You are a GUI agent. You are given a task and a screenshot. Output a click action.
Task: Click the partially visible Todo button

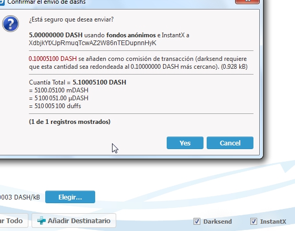tap(13, 220)
